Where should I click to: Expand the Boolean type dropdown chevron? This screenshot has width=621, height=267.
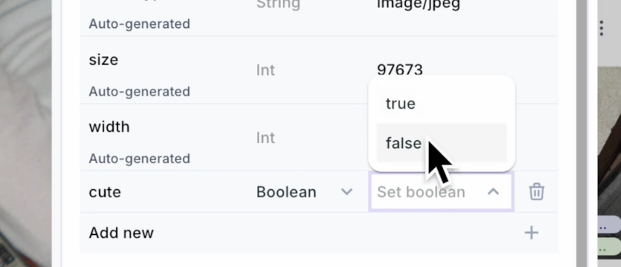(x=347, y=192)
